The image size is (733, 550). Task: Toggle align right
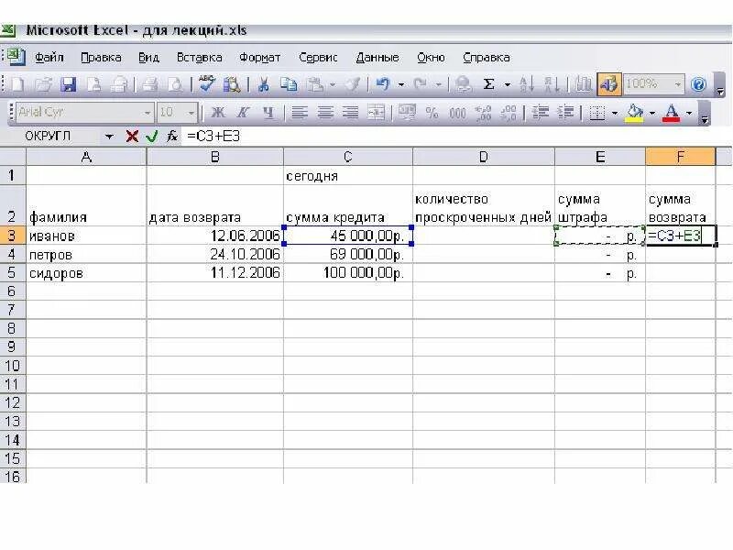(x=350, y=112)
